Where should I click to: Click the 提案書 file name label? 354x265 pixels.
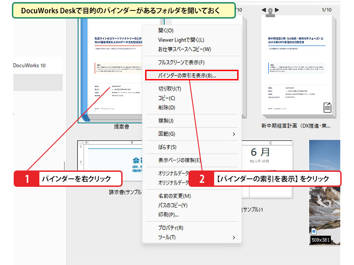click(x=121, y=127)
